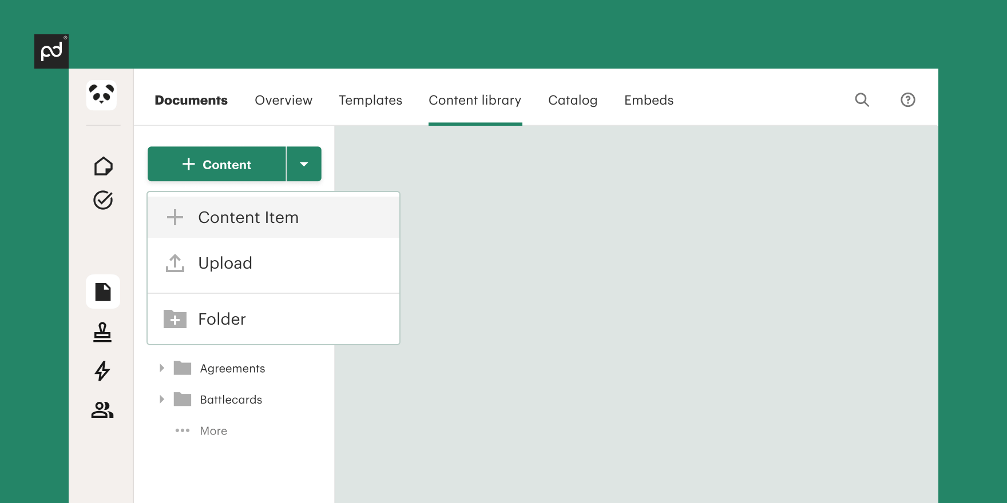This screenshot has height=503, width=1007.
Task: Expand the Battlecards folder arrow
Action: pyautogui.click(x=162, y=400)
